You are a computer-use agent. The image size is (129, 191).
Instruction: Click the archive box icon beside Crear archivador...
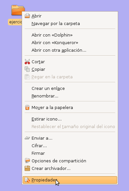click(x=27, y=168)
